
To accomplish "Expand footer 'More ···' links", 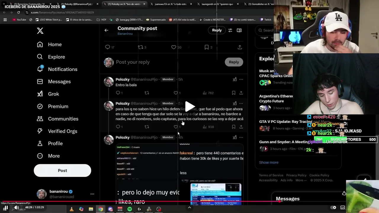I will tap(301, 180).
